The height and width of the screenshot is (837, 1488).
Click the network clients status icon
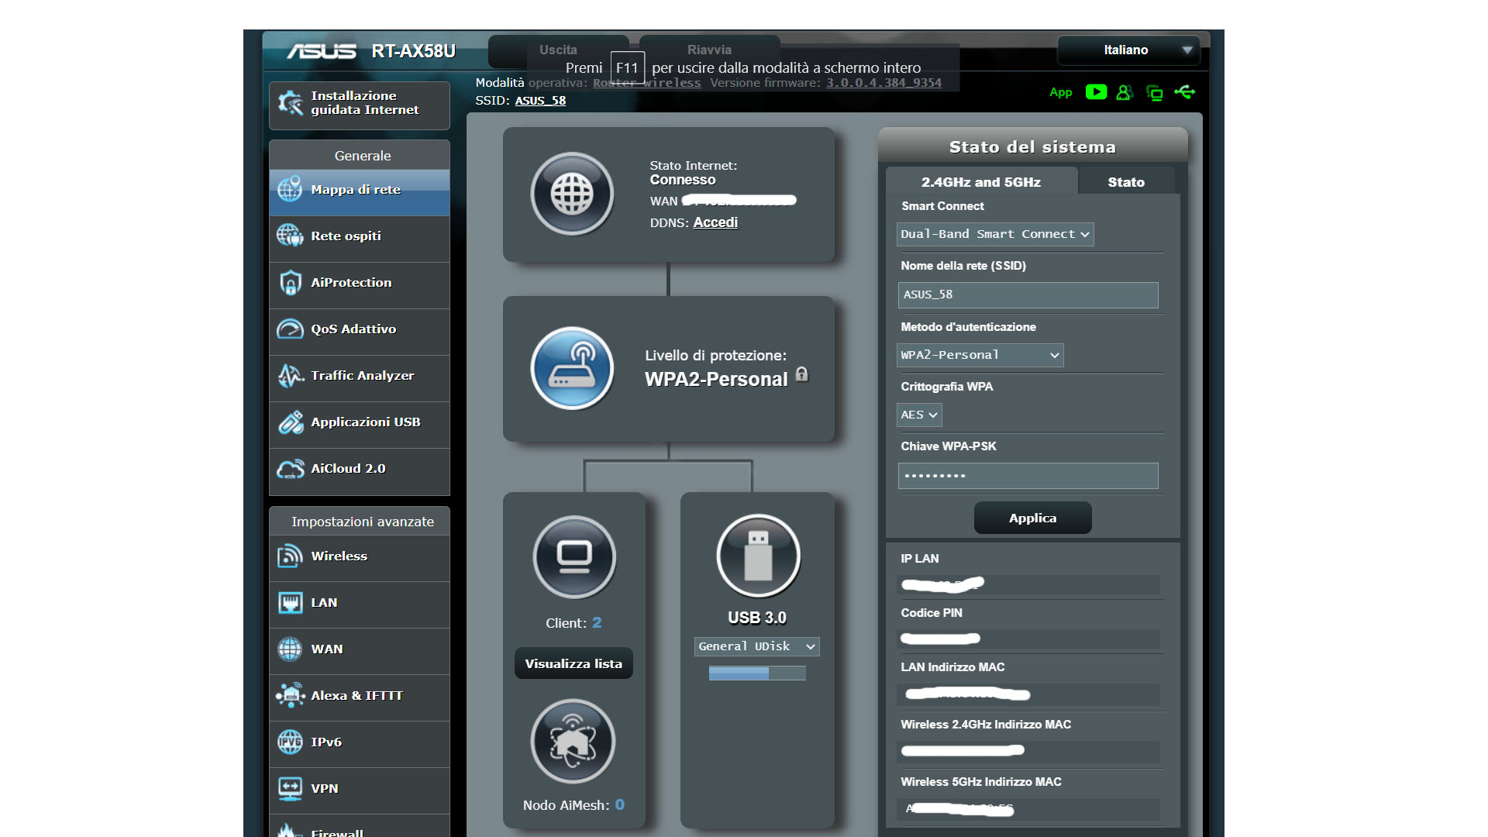1155,93
